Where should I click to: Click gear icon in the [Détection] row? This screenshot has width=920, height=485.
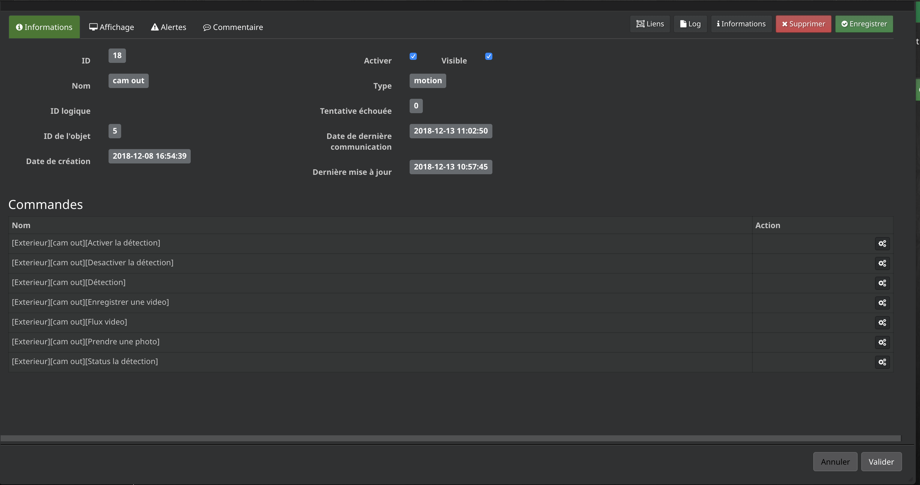(882, 283)
